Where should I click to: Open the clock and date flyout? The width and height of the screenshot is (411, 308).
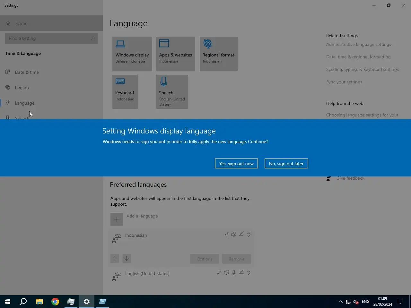click(382, 302)
